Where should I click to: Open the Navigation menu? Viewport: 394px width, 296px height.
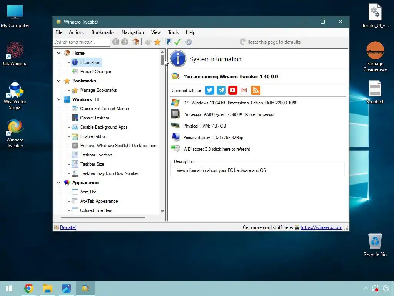[x=133, y=32]
